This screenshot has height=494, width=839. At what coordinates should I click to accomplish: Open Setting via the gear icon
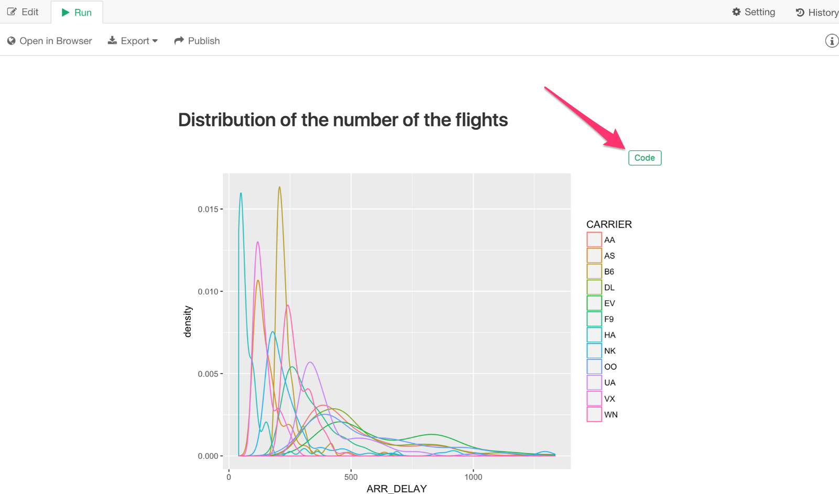tap(736, 12)
